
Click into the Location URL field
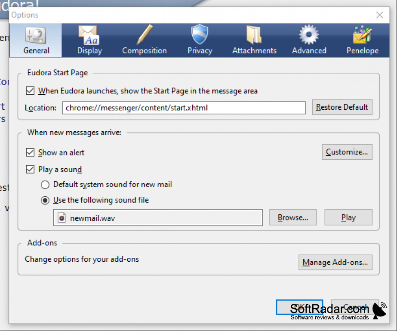click(x=184, y=108)
